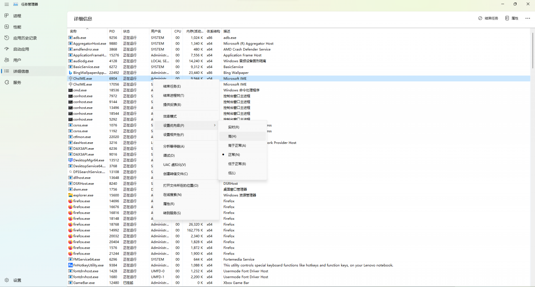This screenshot has width=535, height=287.
Task: Click the GameBar.exe process icon
Action: tap(70, 283)
